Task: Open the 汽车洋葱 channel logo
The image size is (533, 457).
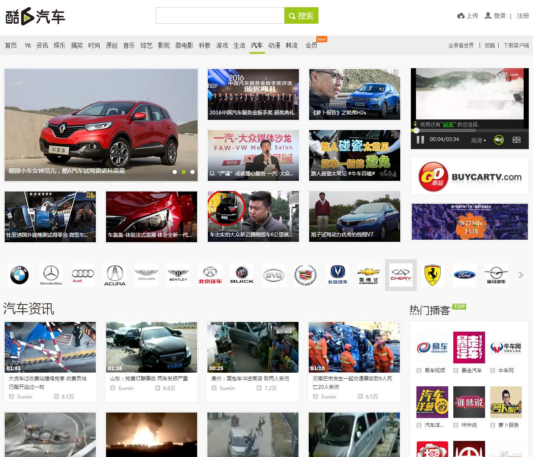Action: coord(432,402)
